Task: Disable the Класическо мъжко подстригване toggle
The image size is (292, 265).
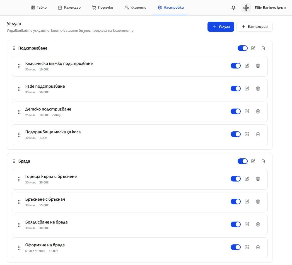Action: pos(236,66)
